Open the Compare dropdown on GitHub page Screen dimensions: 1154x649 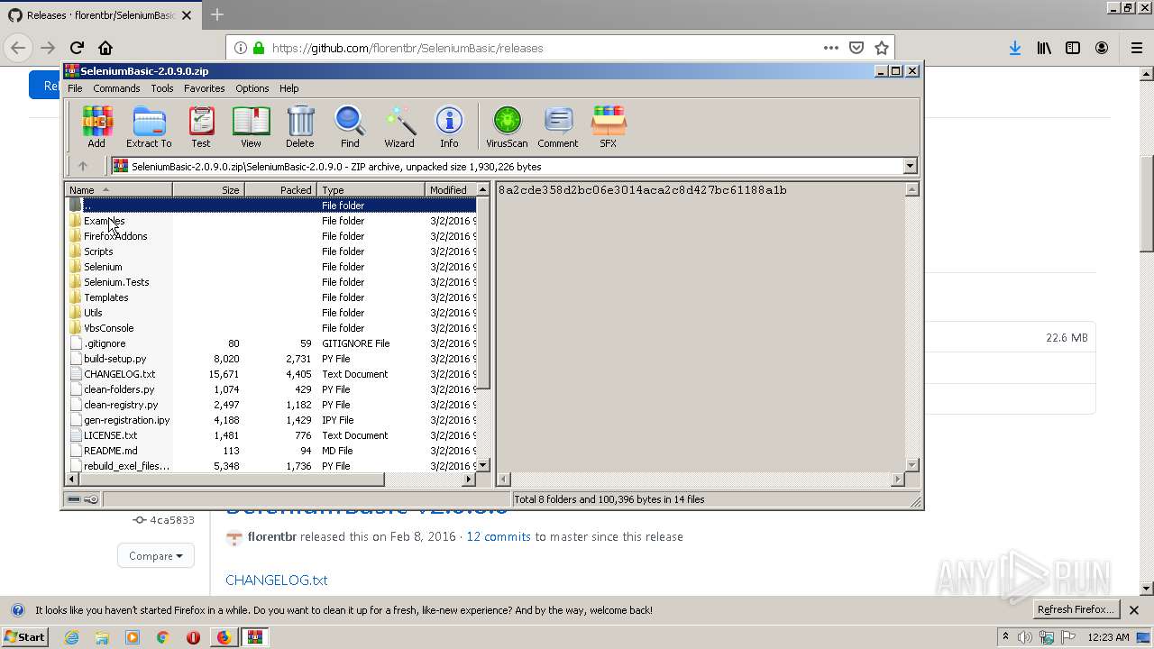coord(156,556)
